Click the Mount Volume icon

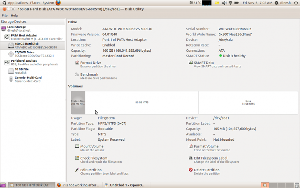point(77,146)
